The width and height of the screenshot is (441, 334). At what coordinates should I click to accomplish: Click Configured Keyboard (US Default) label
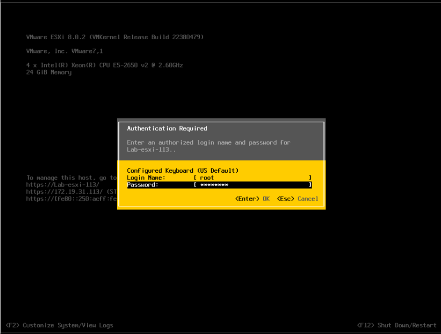tap(183, 171)
